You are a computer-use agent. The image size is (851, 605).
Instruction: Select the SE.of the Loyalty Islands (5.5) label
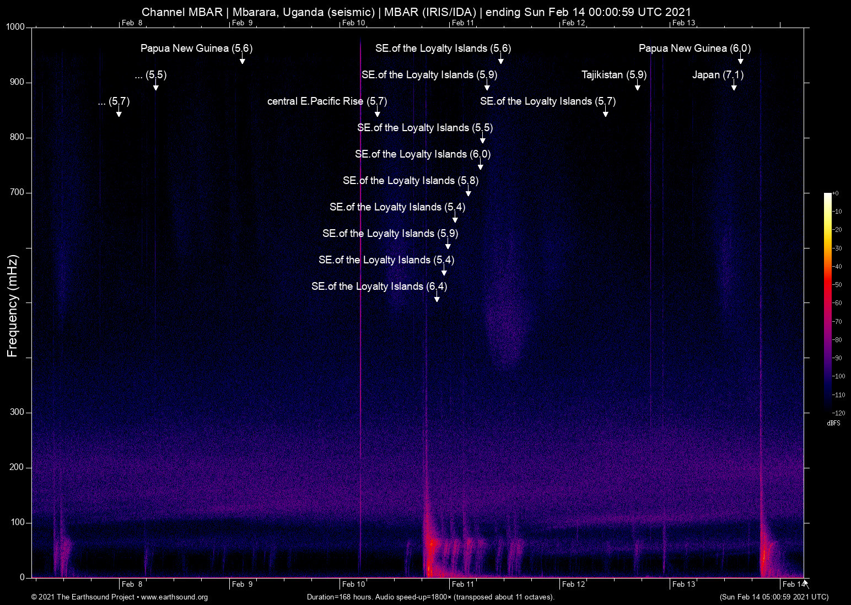425,128
